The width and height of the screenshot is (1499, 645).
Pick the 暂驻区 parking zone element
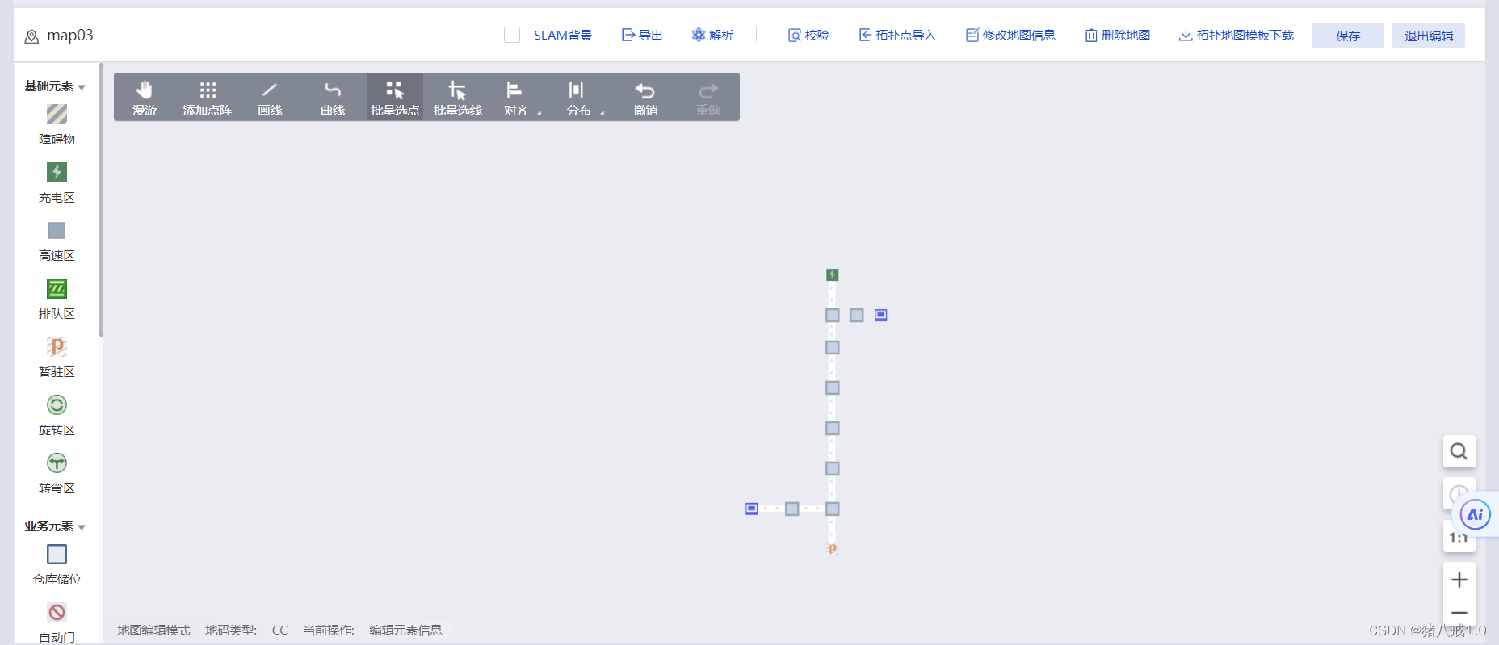[x=57, y=357]
